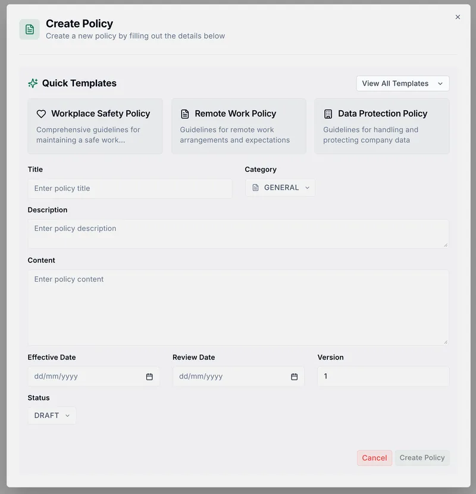Viewport: 476px width, 494px height.
Task: Click the Create Policy dialog heading
Action: [79, 24]
